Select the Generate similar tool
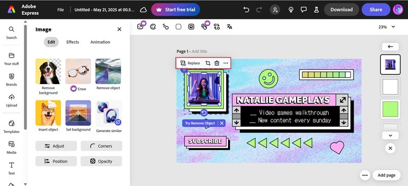 coord(109,117)
